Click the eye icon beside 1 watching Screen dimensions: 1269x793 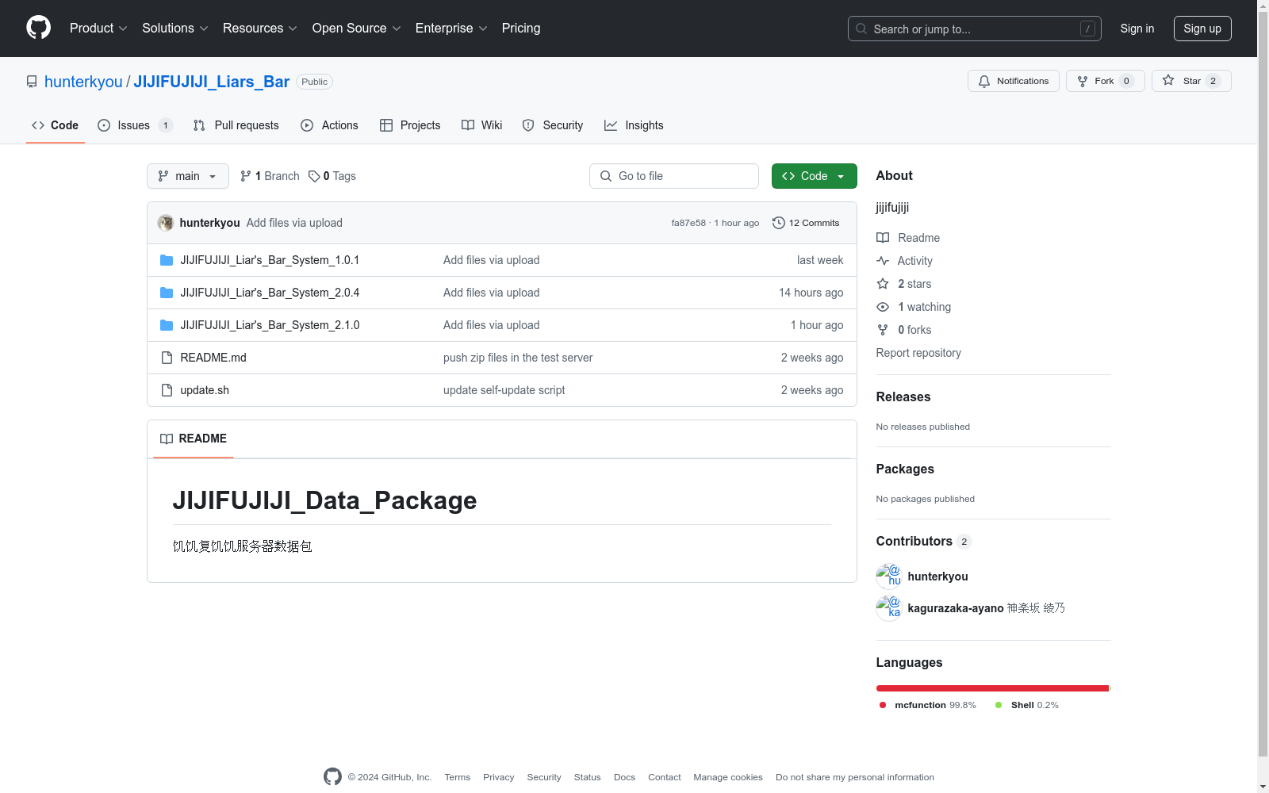click(883, 307)
